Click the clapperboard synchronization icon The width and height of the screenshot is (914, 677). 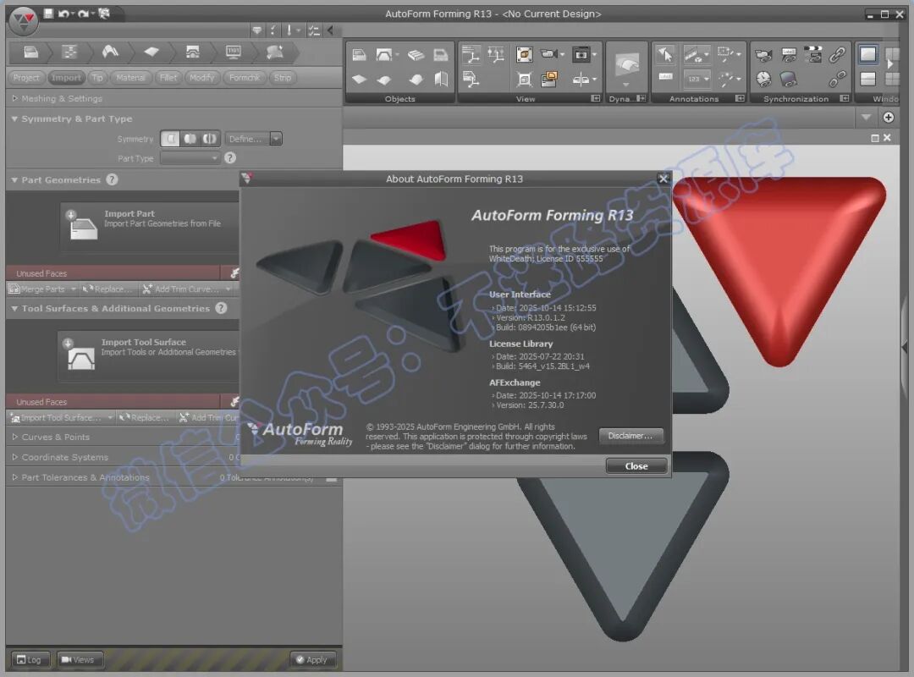pyautogui.click(x=812, y=55)
